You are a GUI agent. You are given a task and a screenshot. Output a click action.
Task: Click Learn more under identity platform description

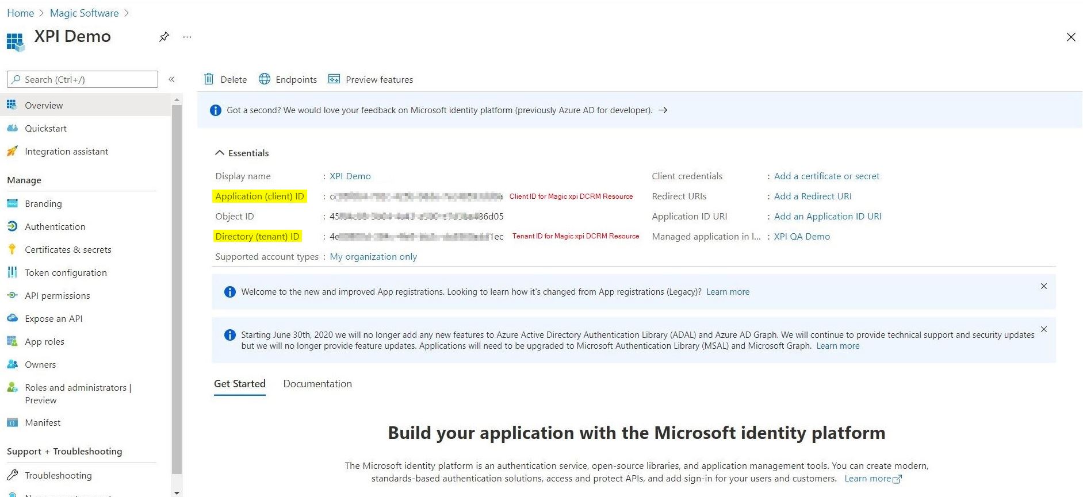(873, 479)
